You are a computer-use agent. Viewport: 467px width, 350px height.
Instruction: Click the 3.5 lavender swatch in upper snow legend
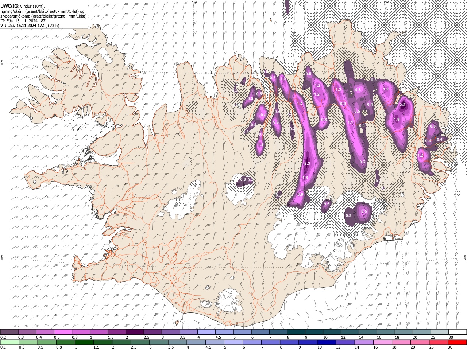pyautogui.click(x=188, y=332)
